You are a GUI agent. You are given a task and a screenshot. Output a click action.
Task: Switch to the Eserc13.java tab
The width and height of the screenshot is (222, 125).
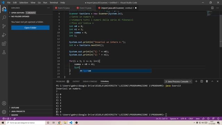pyautogui.click(x=85, y=8)
